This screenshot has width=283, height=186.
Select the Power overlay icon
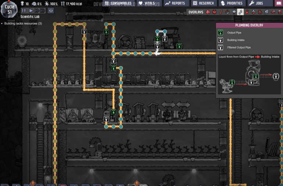pos(214,12)
